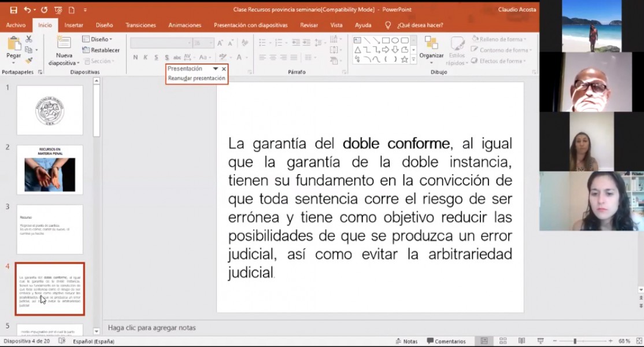
Task: Open Presentación con diapositivas tab
Action: [250, 25]
